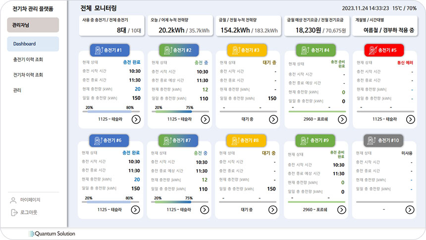Open charger #9 detail arrow
This screenshot has height=240, width=426.
(342, 209)
